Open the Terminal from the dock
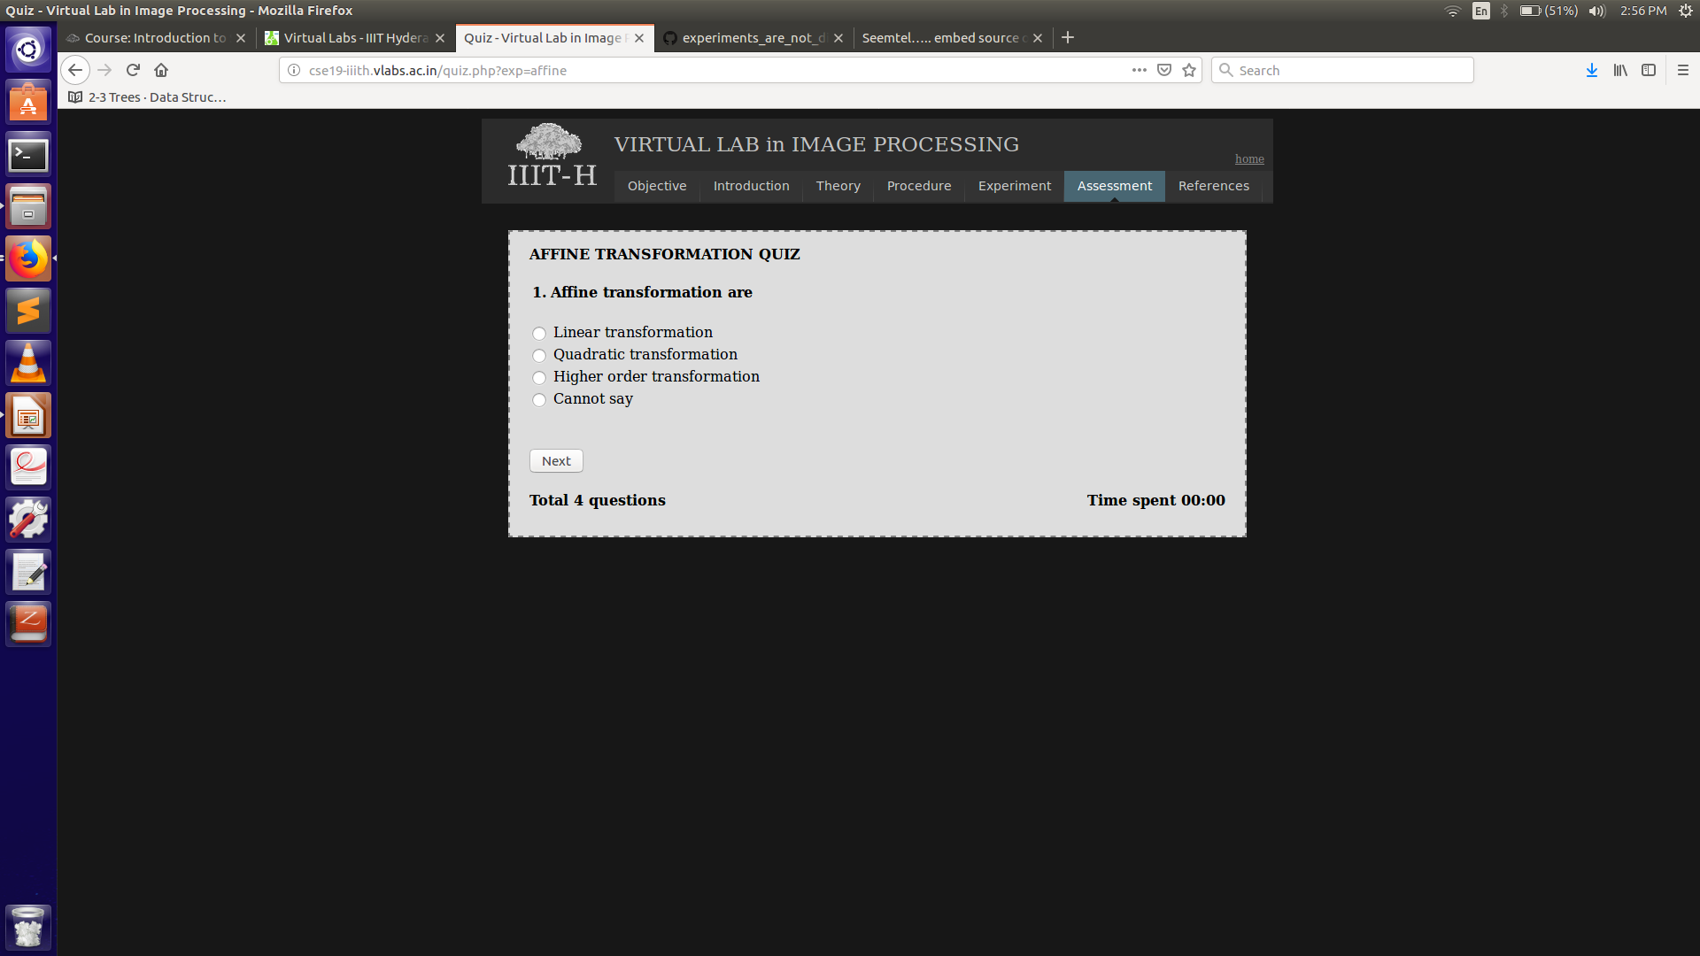 (27, 154)
